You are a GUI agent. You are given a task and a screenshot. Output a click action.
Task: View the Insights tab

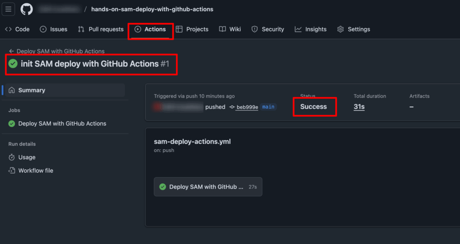[310, 29]
